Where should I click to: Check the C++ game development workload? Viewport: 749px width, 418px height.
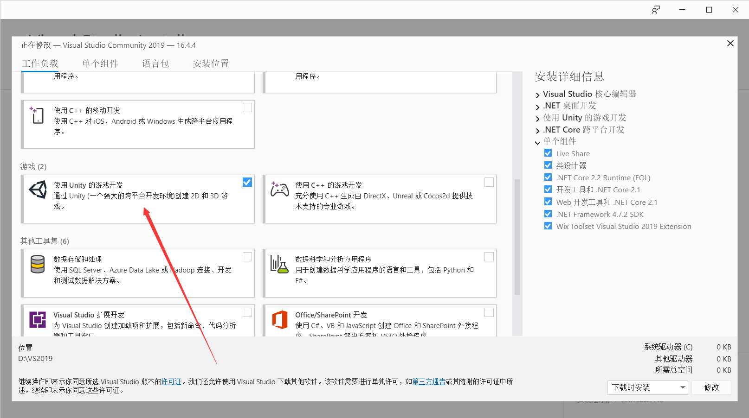coord(489,182)
